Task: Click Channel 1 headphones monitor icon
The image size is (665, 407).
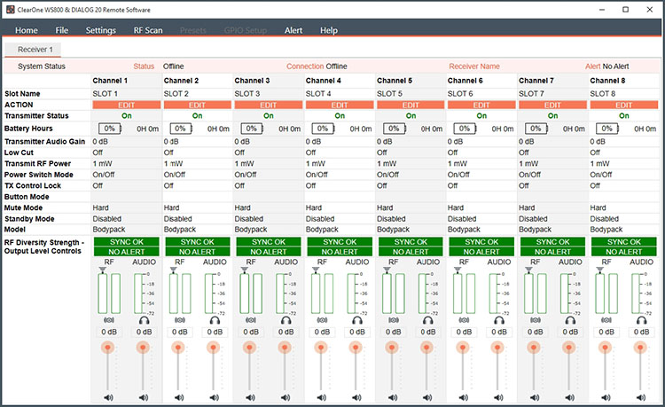Action: pos(143,320)
